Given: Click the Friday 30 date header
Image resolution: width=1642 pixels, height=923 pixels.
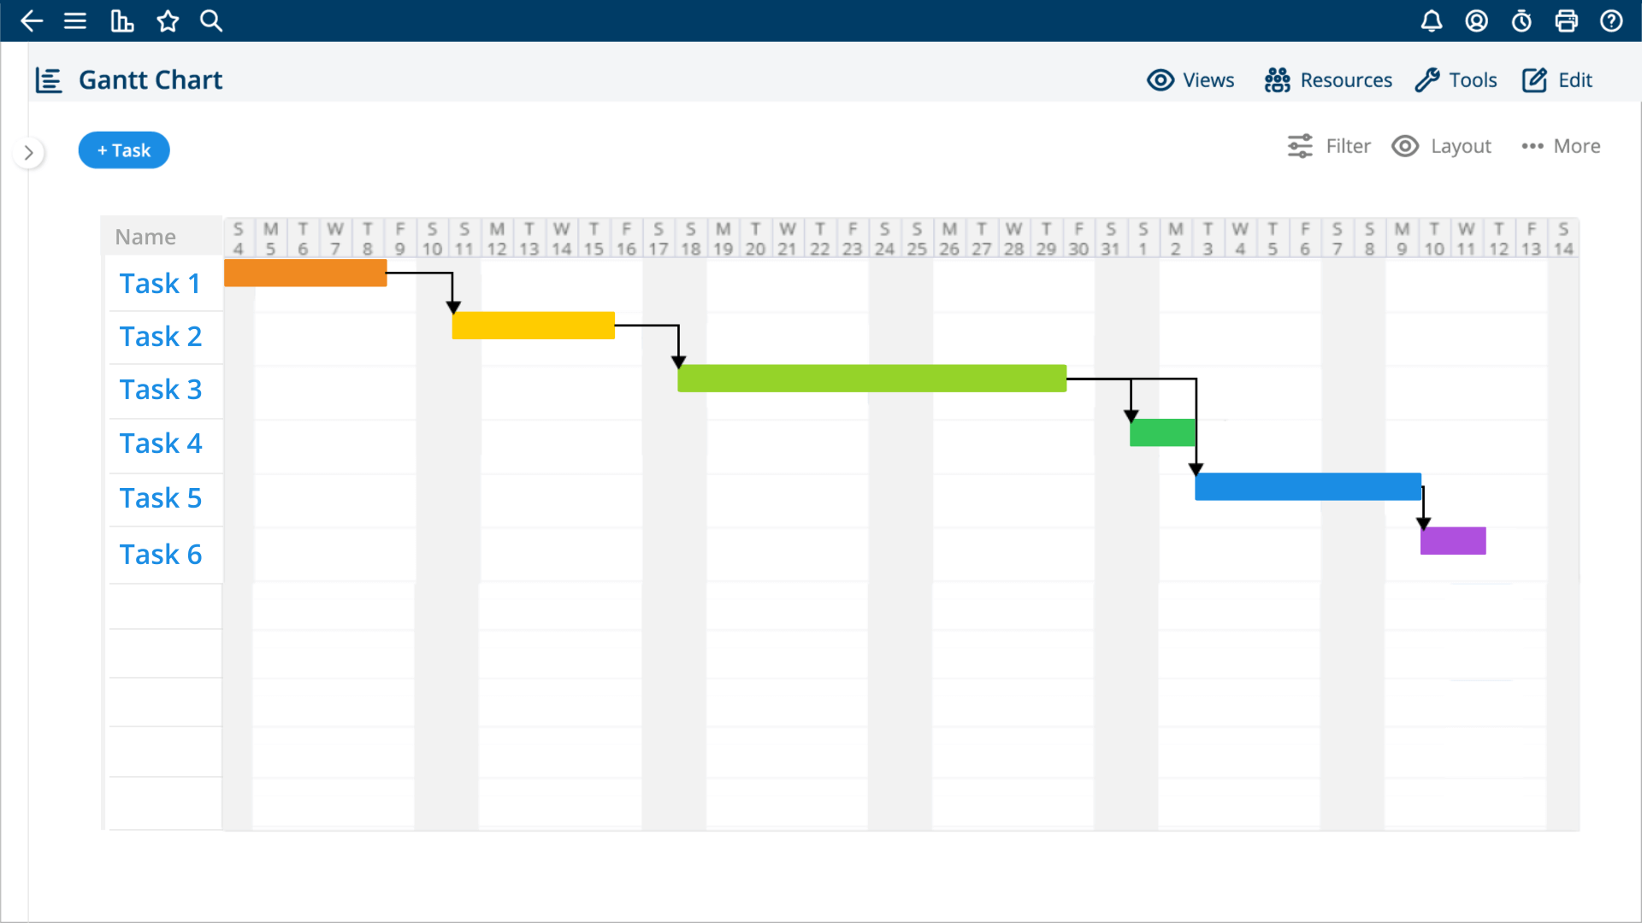Looking at the screenshot, I should pos(1078,238).
